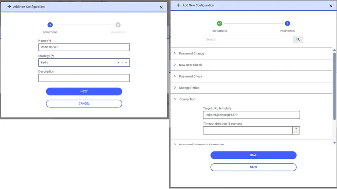The image size is (337, 189).
Task: Focus the Timeout duration (Seconds) field
Action: [x=247, y=130]
